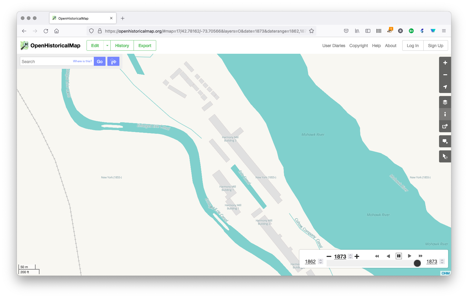Click the Share map icon
Viewport: 468px width, 298px height.
(445, 126)
